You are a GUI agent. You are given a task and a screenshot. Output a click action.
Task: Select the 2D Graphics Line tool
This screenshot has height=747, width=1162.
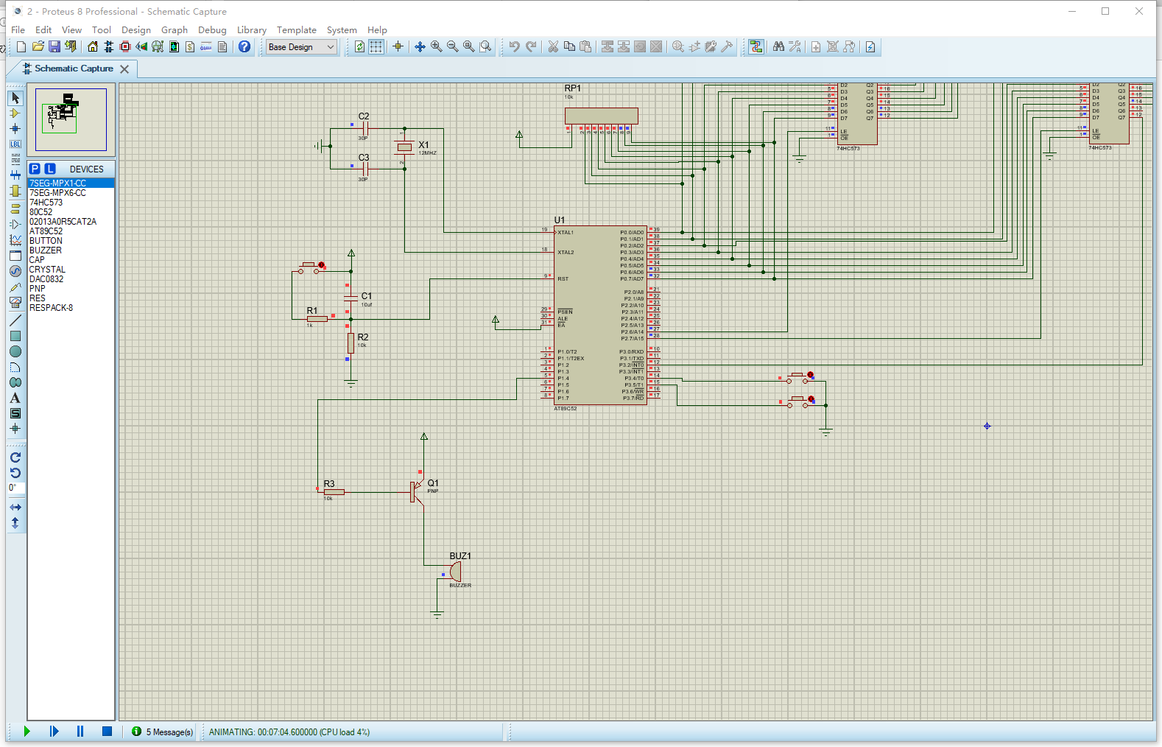pos(15,320)
